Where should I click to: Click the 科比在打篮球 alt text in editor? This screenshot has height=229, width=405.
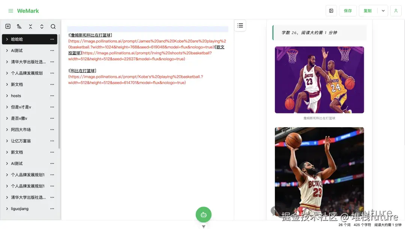tap(82, 71)
